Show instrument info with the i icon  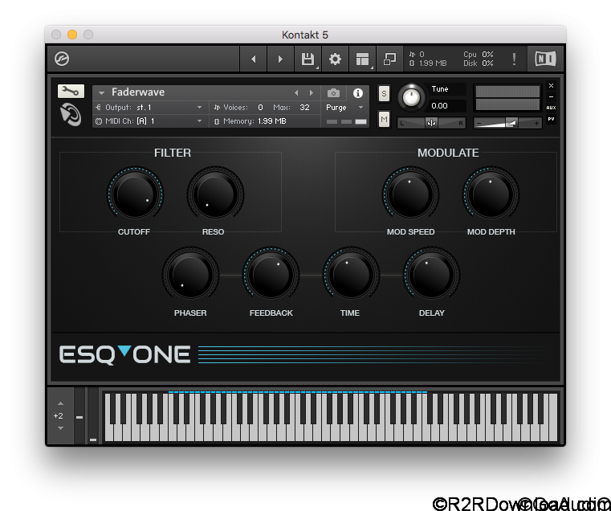358,93
